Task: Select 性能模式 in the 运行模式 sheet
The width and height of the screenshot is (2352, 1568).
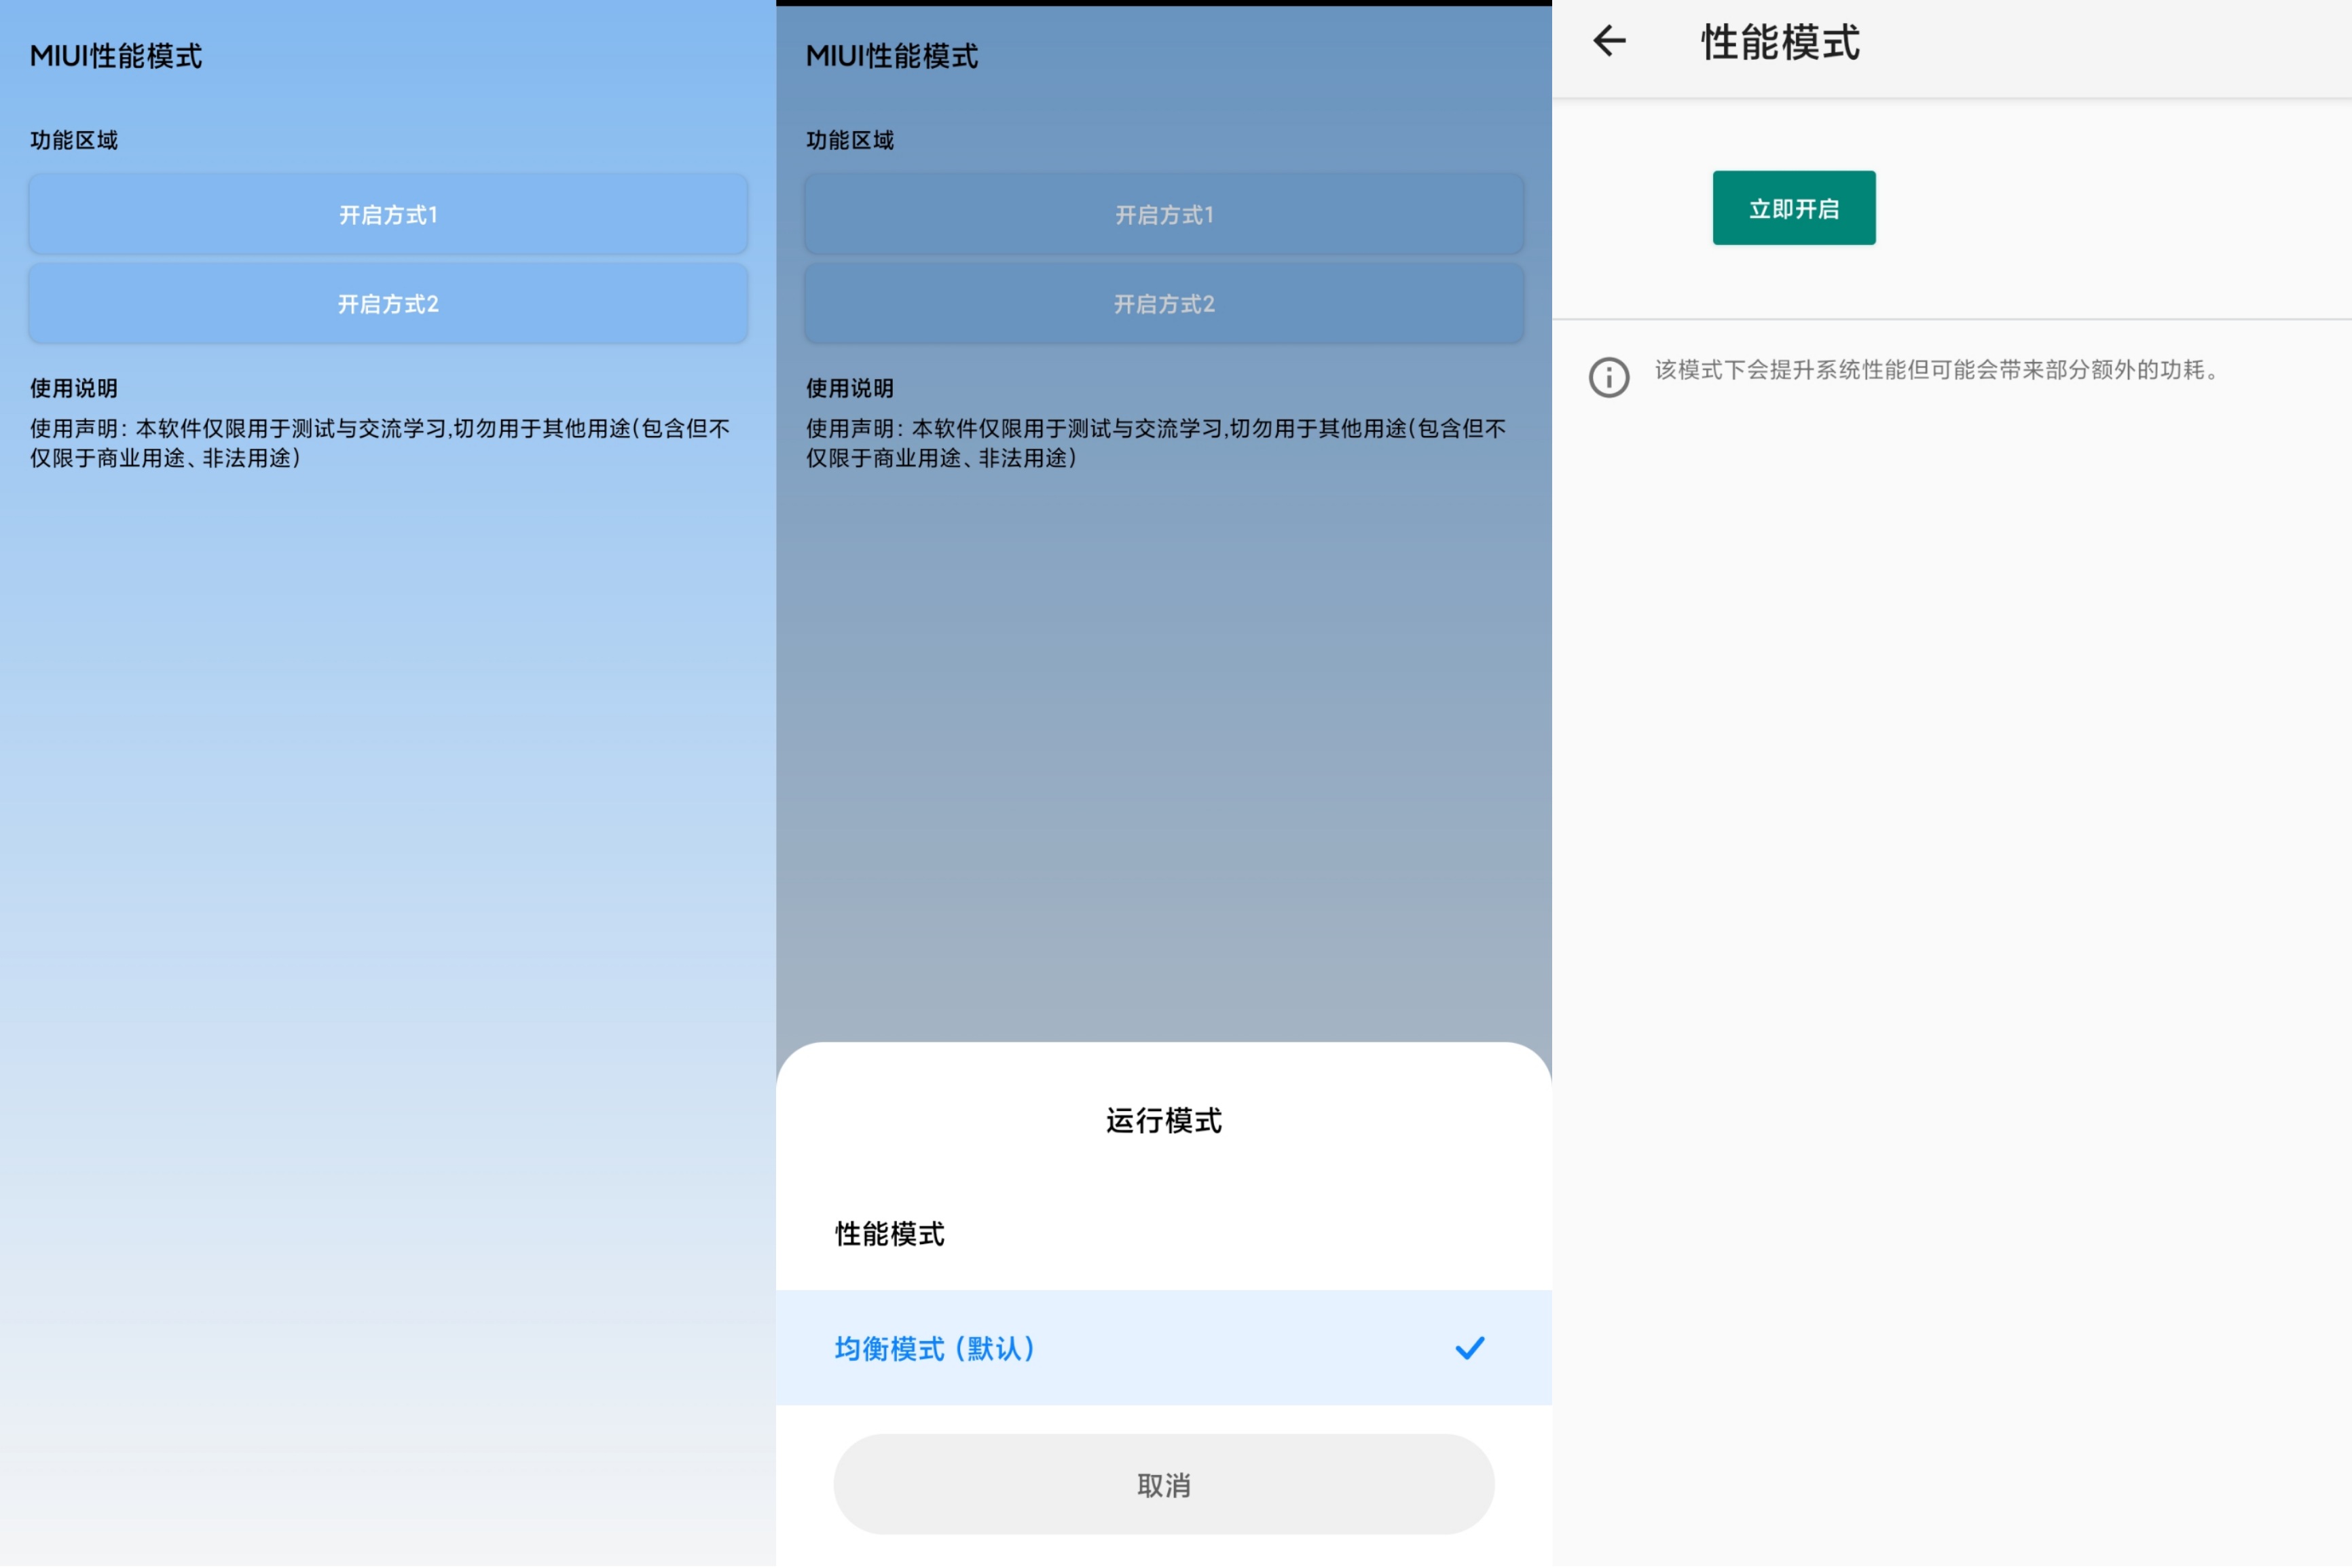Action: [x=889, y=1233]
